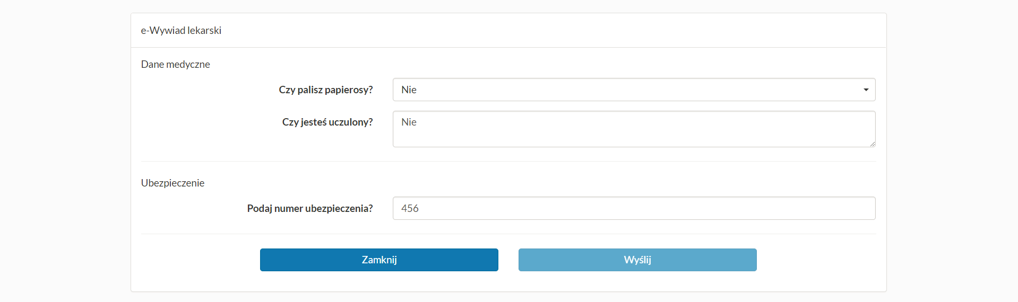Click the "456" value in insurance field
The height and width of the screenshot is (302, 1018).
[x=410, y=208]
